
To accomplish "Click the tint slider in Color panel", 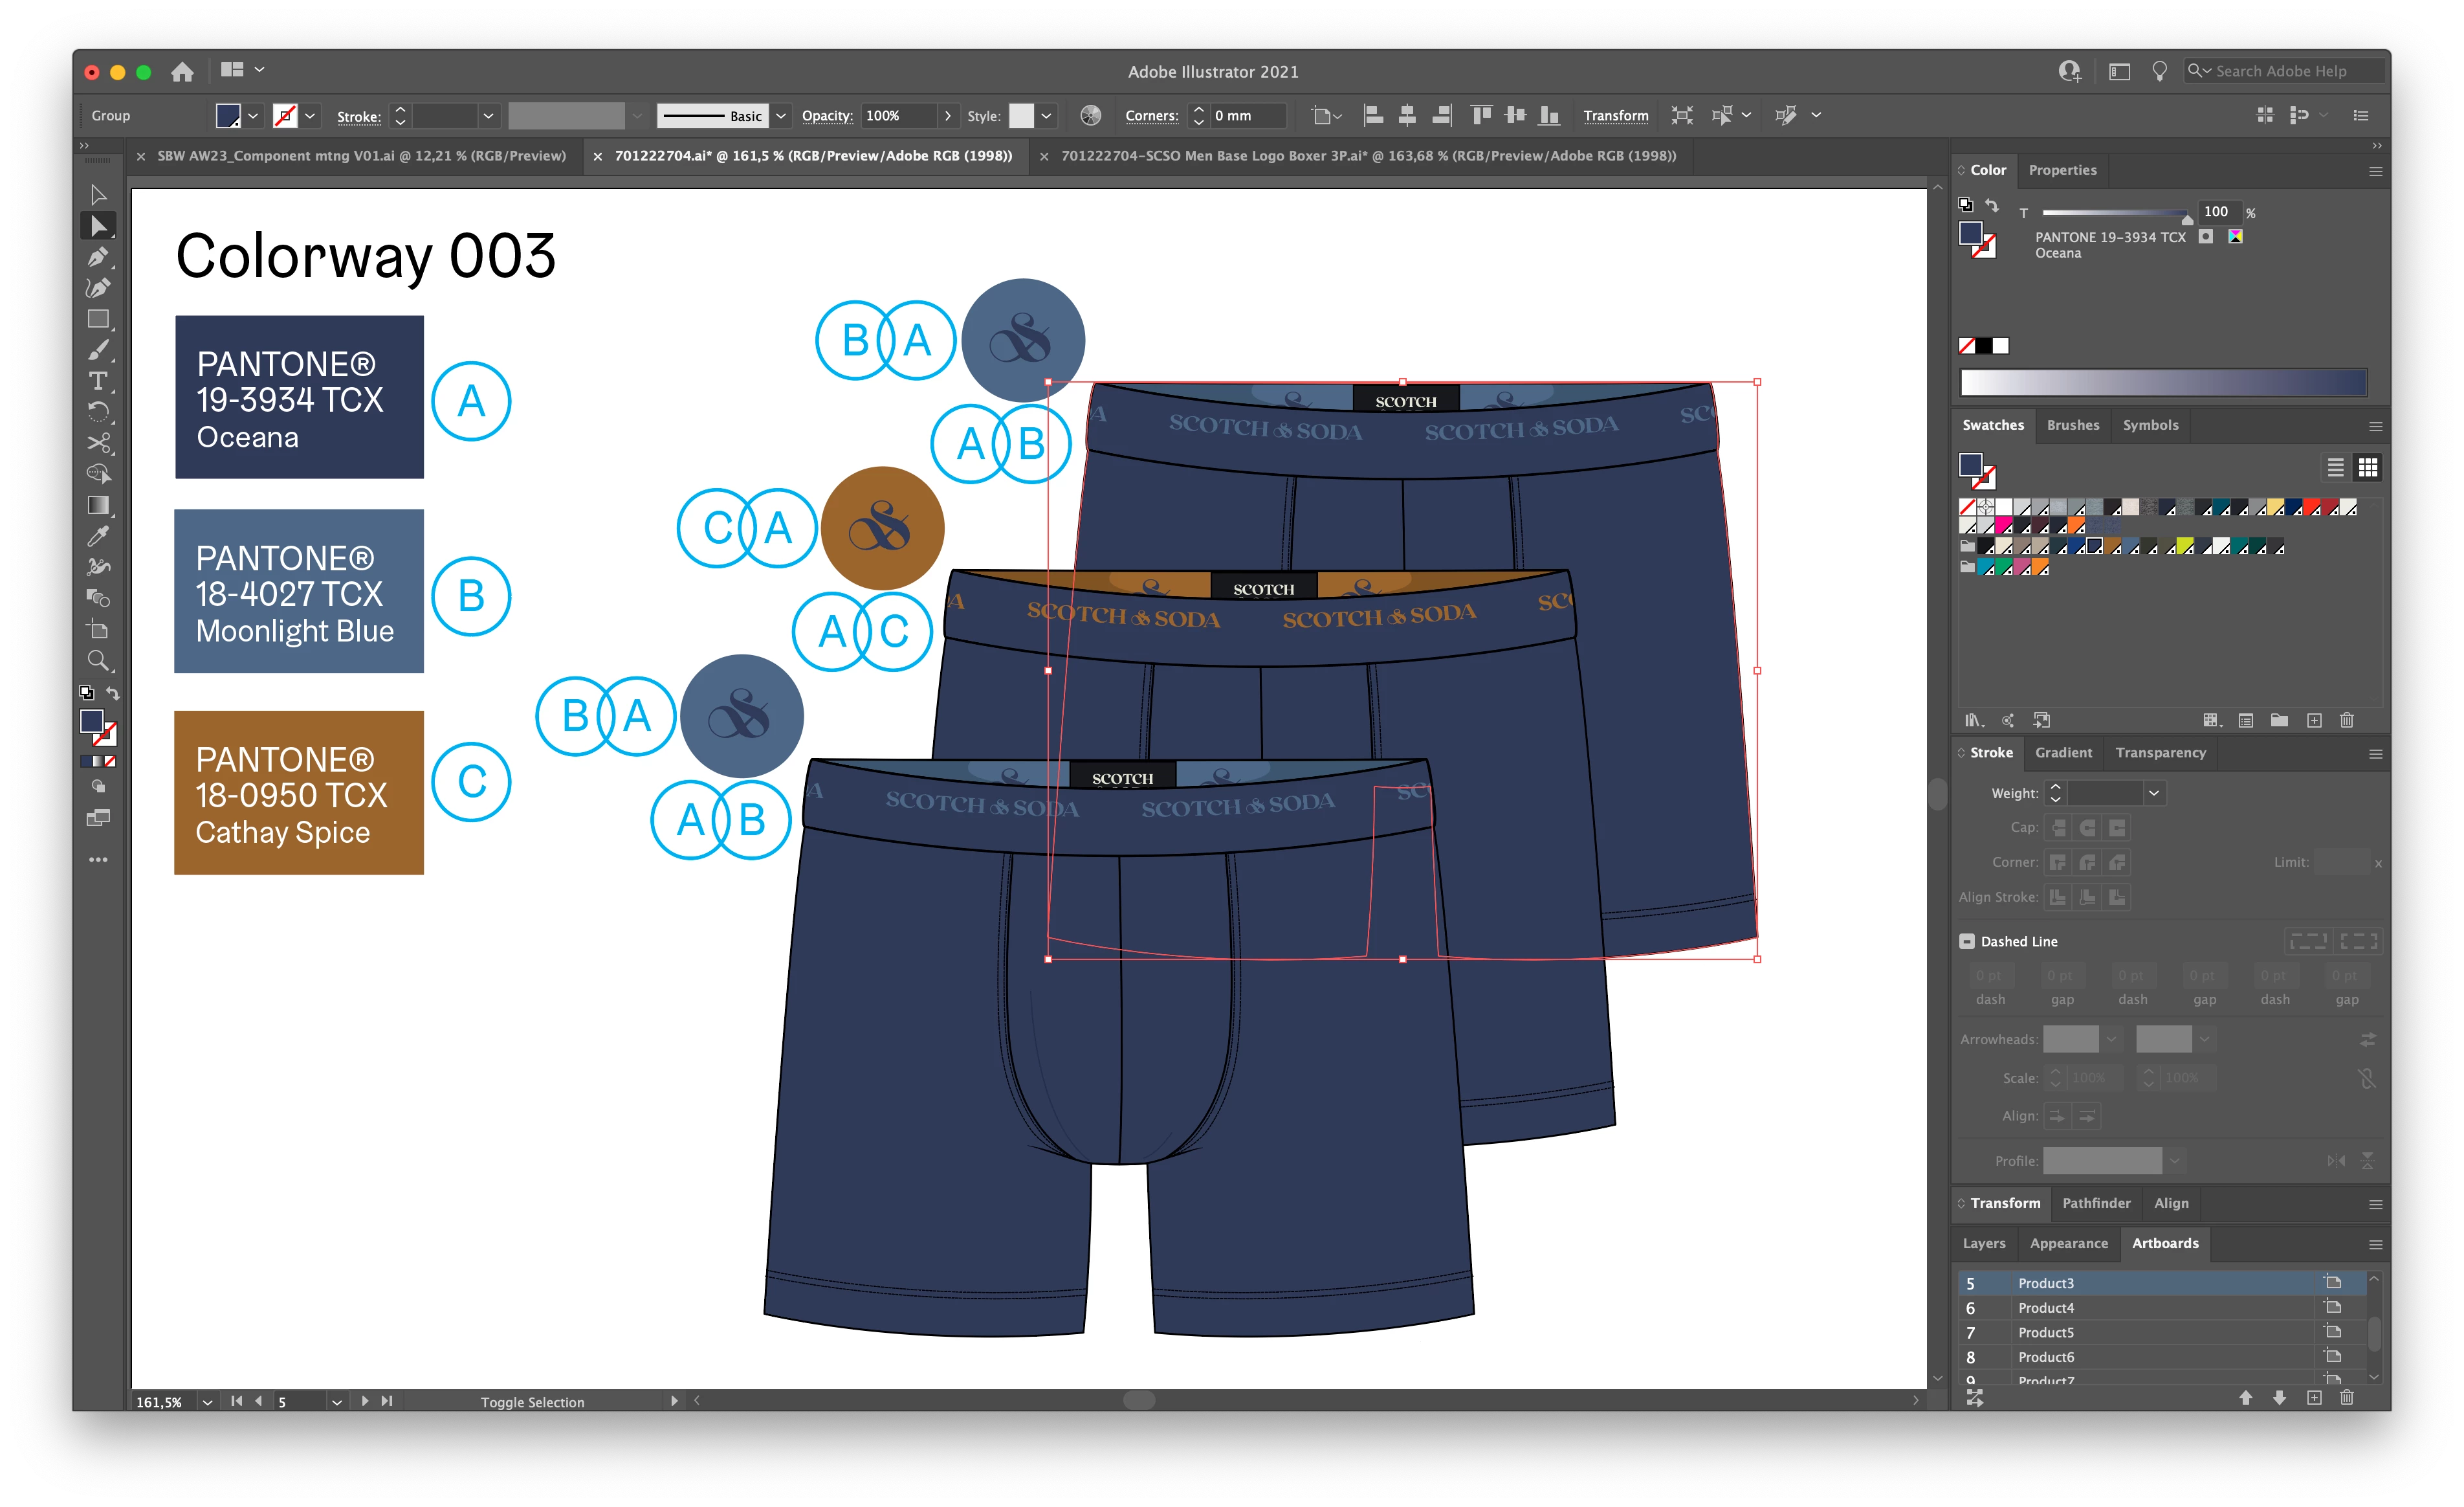I will point(2115,213).
